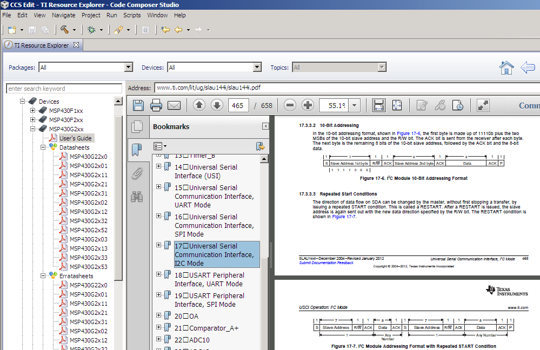The height and width of the screenshot is (350, 540).
Task: Open the Search binoculars panel
Action: coord(137,197)
